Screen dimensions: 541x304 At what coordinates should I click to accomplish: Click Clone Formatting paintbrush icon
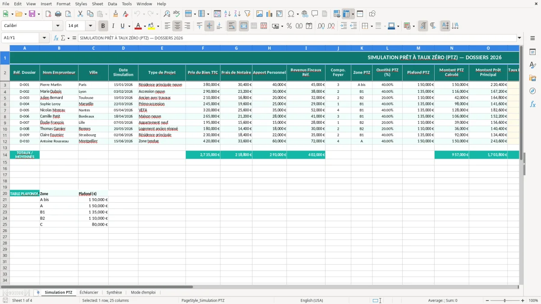click(x=115, y=14)
